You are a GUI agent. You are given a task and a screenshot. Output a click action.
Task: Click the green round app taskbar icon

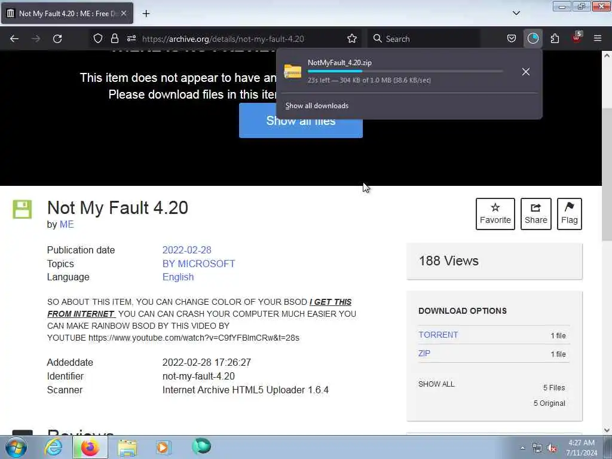point(201,446)
